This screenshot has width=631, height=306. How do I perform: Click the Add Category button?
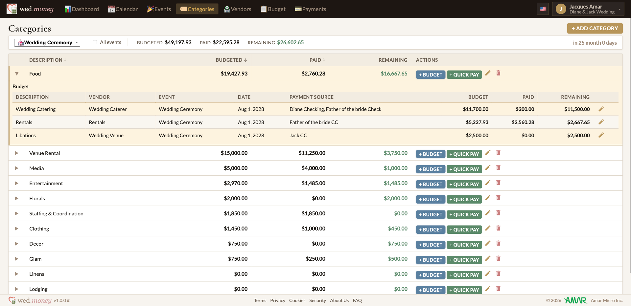click(x=595, y=28)
